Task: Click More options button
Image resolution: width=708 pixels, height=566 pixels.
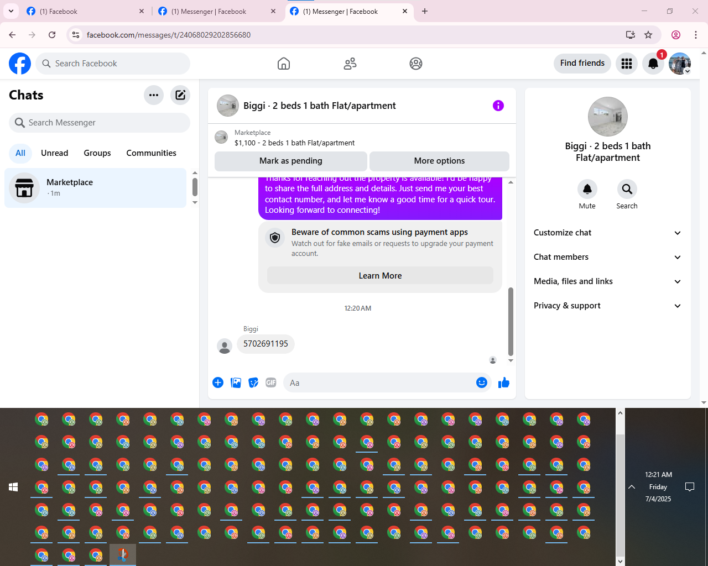Action: (440, 161)
